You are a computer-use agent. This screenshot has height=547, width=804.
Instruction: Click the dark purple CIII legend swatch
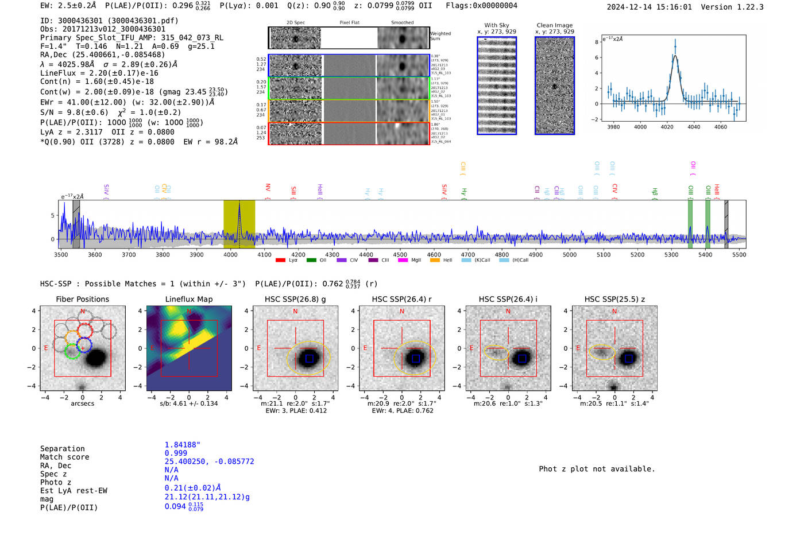373,261
